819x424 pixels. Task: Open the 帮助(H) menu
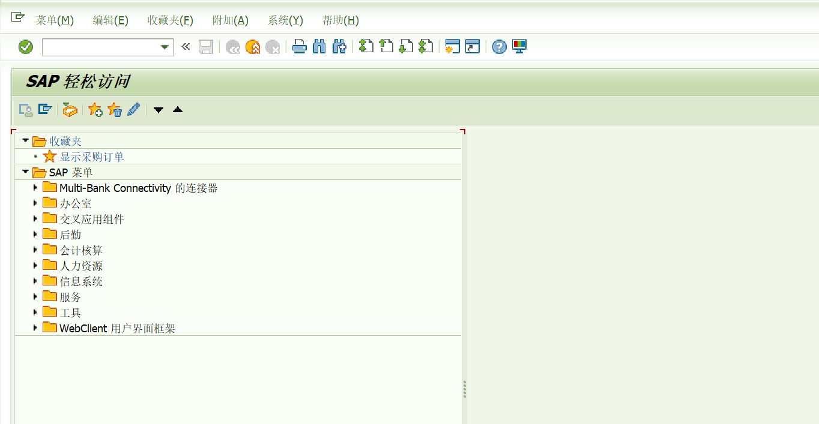(x=340, y=20)
